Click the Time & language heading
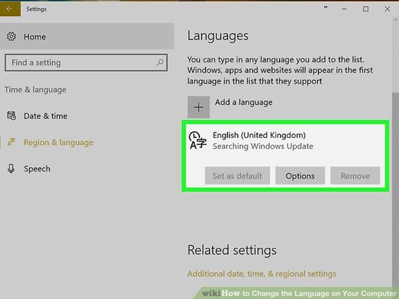 (x=35, y=89)
